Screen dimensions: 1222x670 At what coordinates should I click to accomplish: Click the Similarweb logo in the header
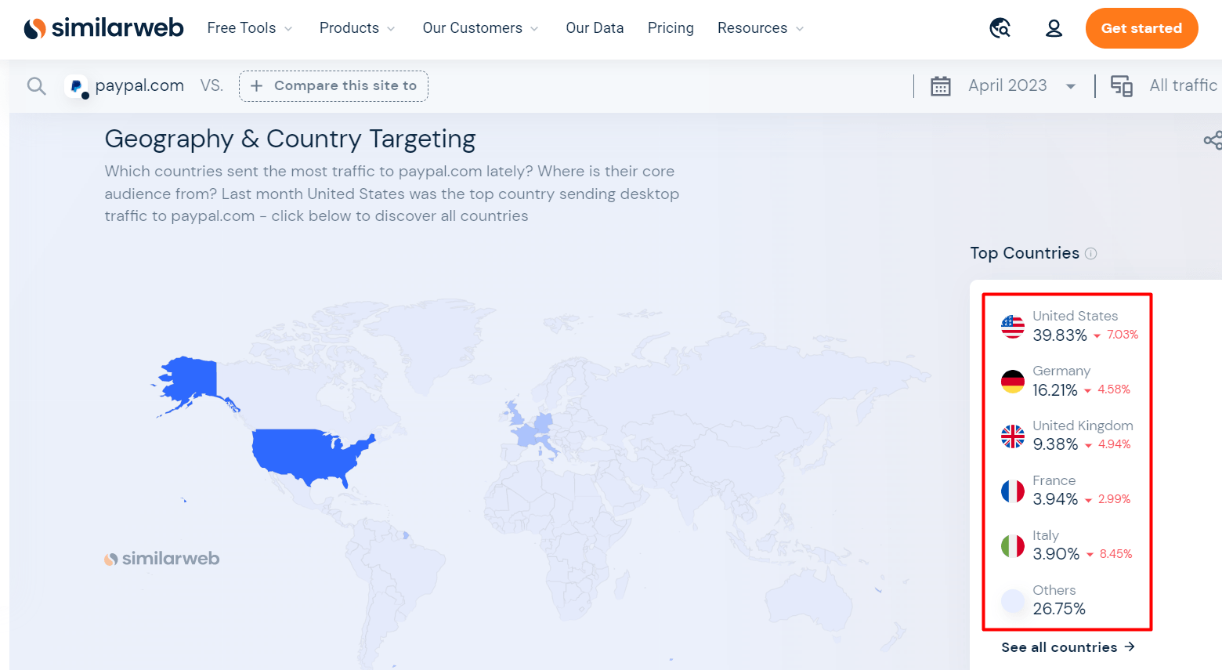[104, 28]
